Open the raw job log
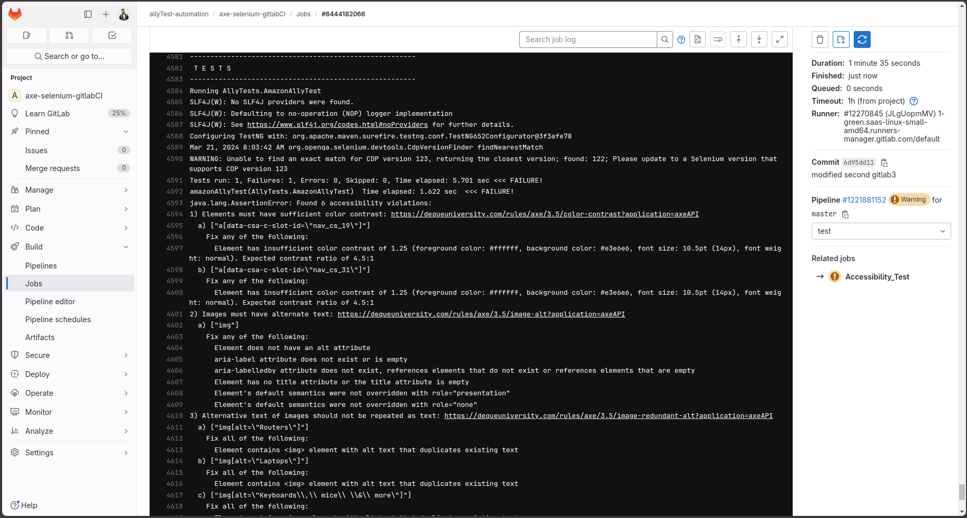The image size is (967, 518). point(697,39)
